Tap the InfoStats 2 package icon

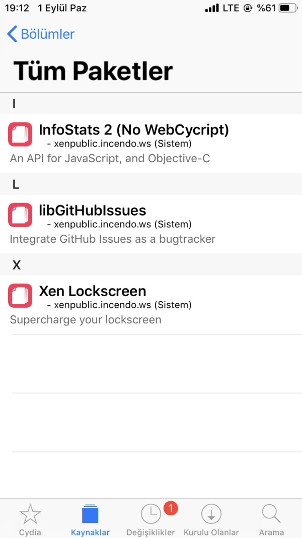pos(20,135)
